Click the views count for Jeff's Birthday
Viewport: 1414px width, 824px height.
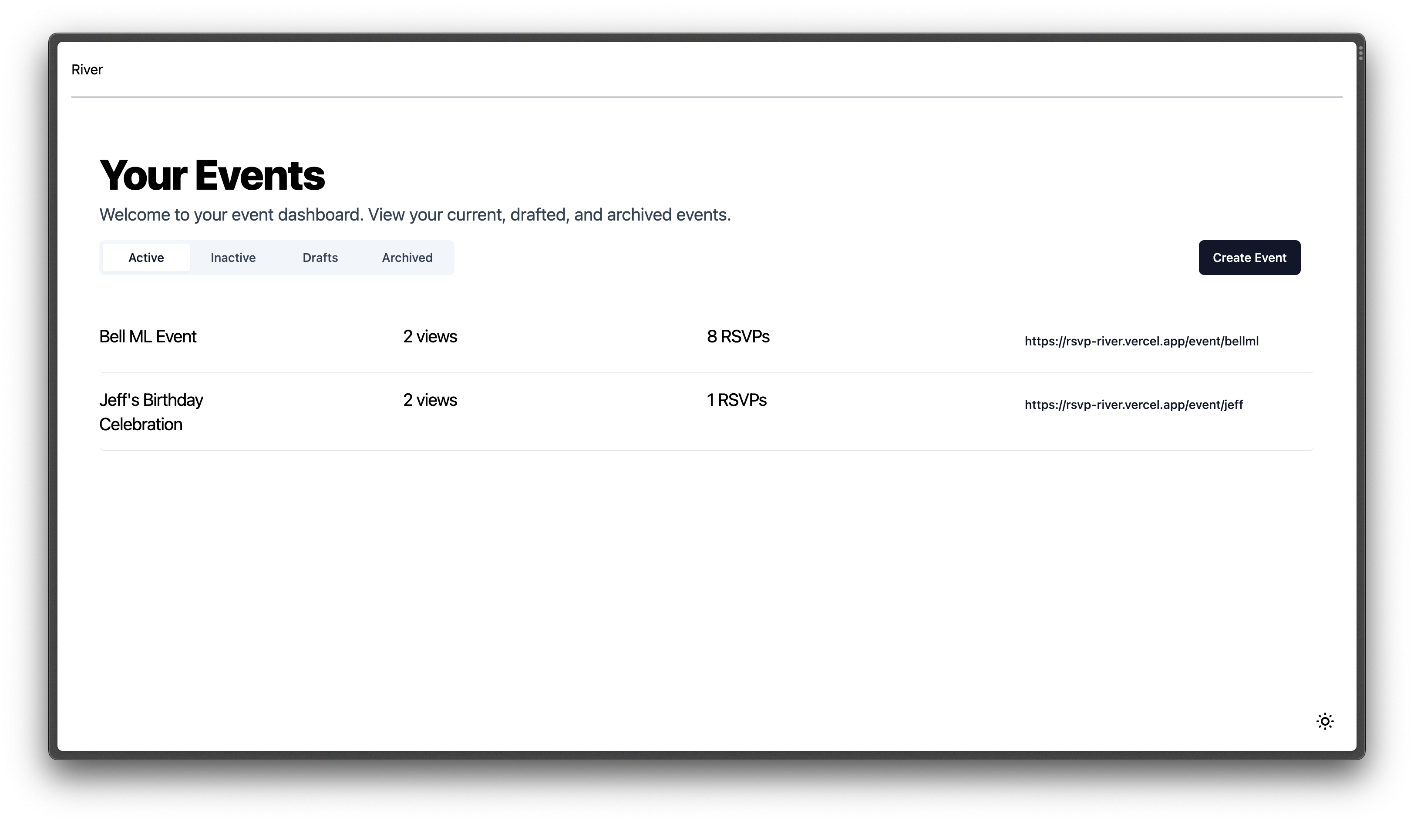(430, 400)
